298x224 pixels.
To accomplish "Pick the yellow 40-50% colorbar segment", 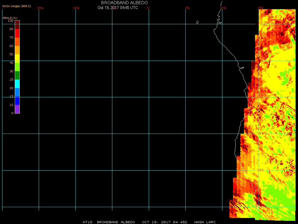I will [17, 58].
